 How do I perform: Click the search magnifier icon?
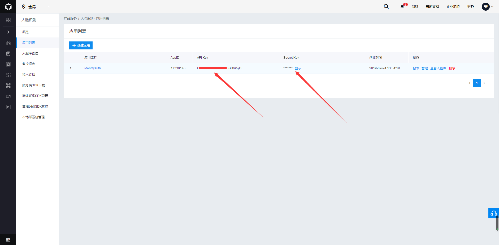386,6
